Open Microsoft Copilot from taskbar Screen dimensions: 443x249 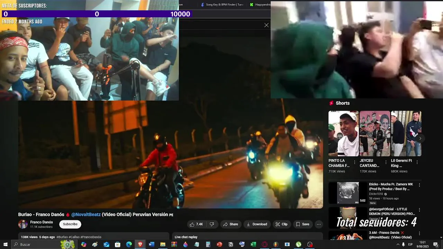click(83, 245)
